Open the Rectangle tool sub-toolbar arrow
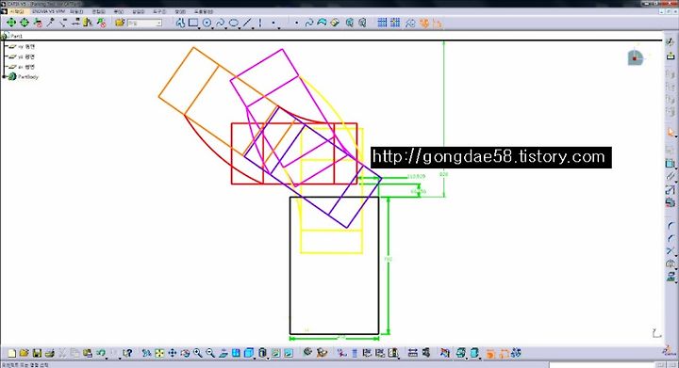The image size is (679, 368). (199, 28)
